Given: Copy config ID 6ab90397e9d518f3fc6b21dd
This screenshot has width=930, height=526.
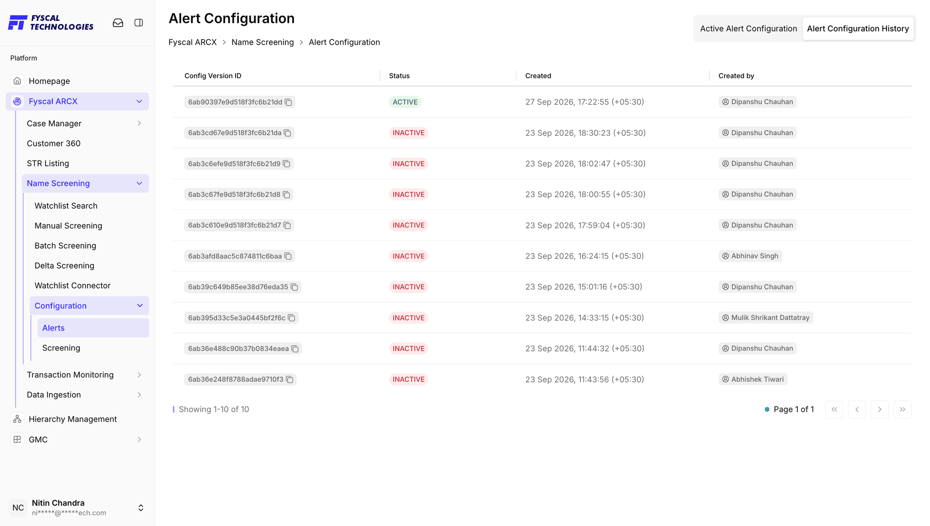Looking at the screenshot, I should pos(289,102).
